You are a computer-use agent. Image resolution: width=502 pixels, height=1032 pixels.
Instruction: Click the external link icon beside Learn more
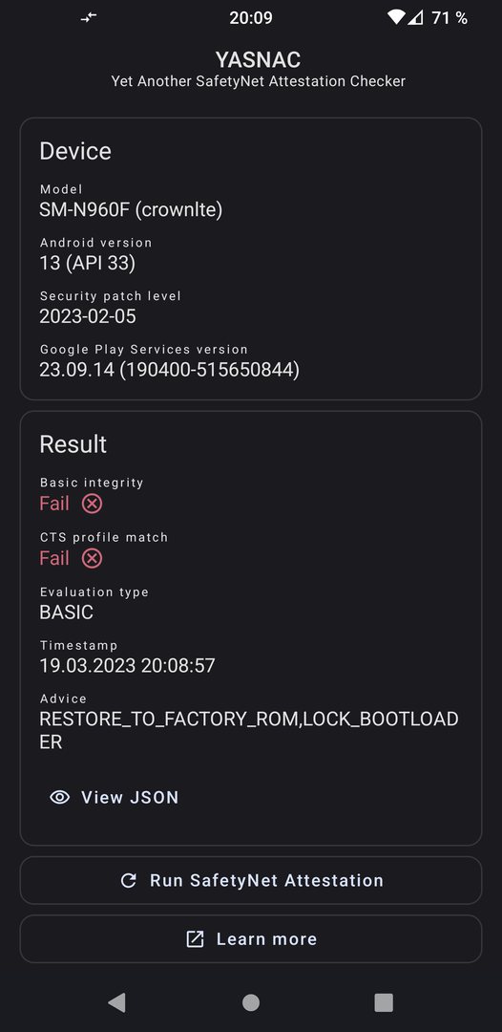[195, 939]
